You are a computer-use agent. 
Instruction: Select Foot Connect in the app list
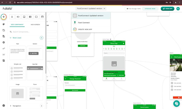point(91,23)
